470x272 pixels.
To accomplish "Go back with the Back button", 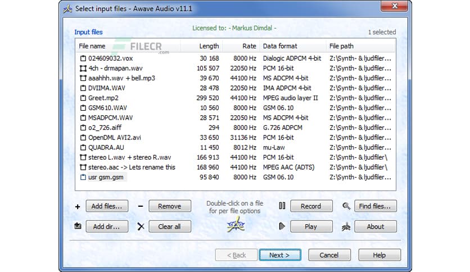I will pos(236,255).
